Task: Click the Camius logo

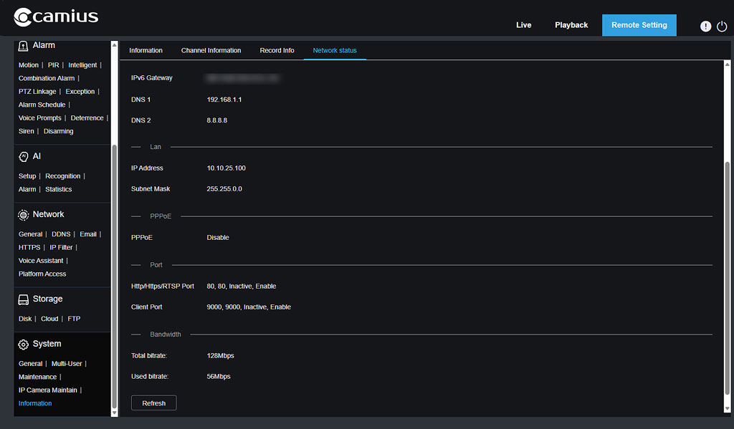Action: tap(55, 16)
